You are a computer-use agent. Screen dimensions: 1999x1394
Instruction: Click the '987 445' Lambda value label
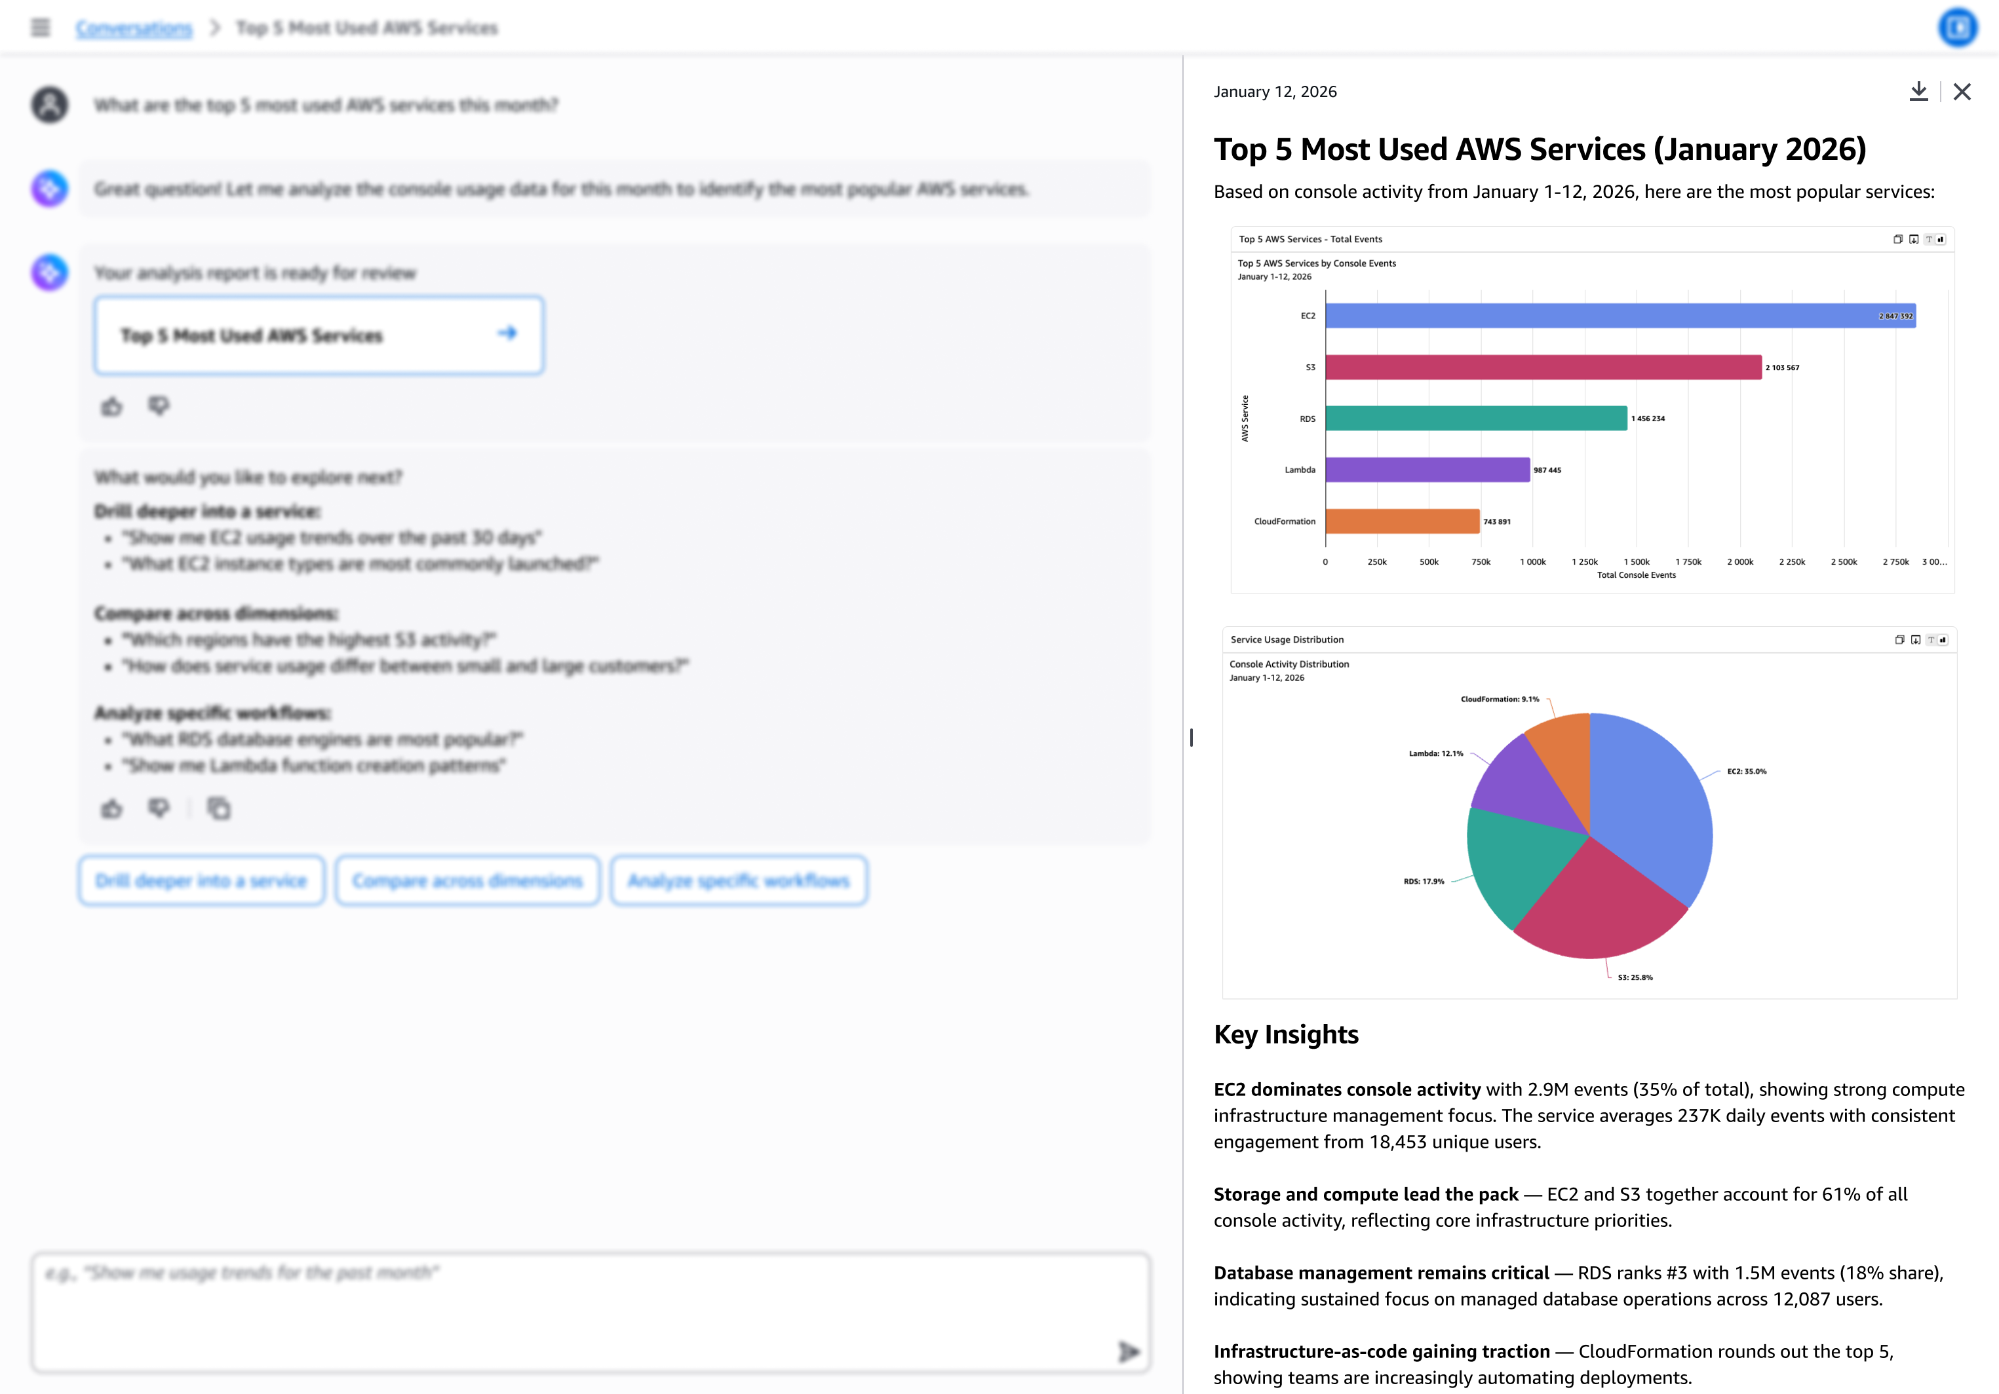1547,470
